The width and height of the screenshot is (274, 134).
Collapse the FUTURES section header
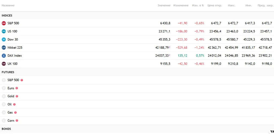(8, 72)
